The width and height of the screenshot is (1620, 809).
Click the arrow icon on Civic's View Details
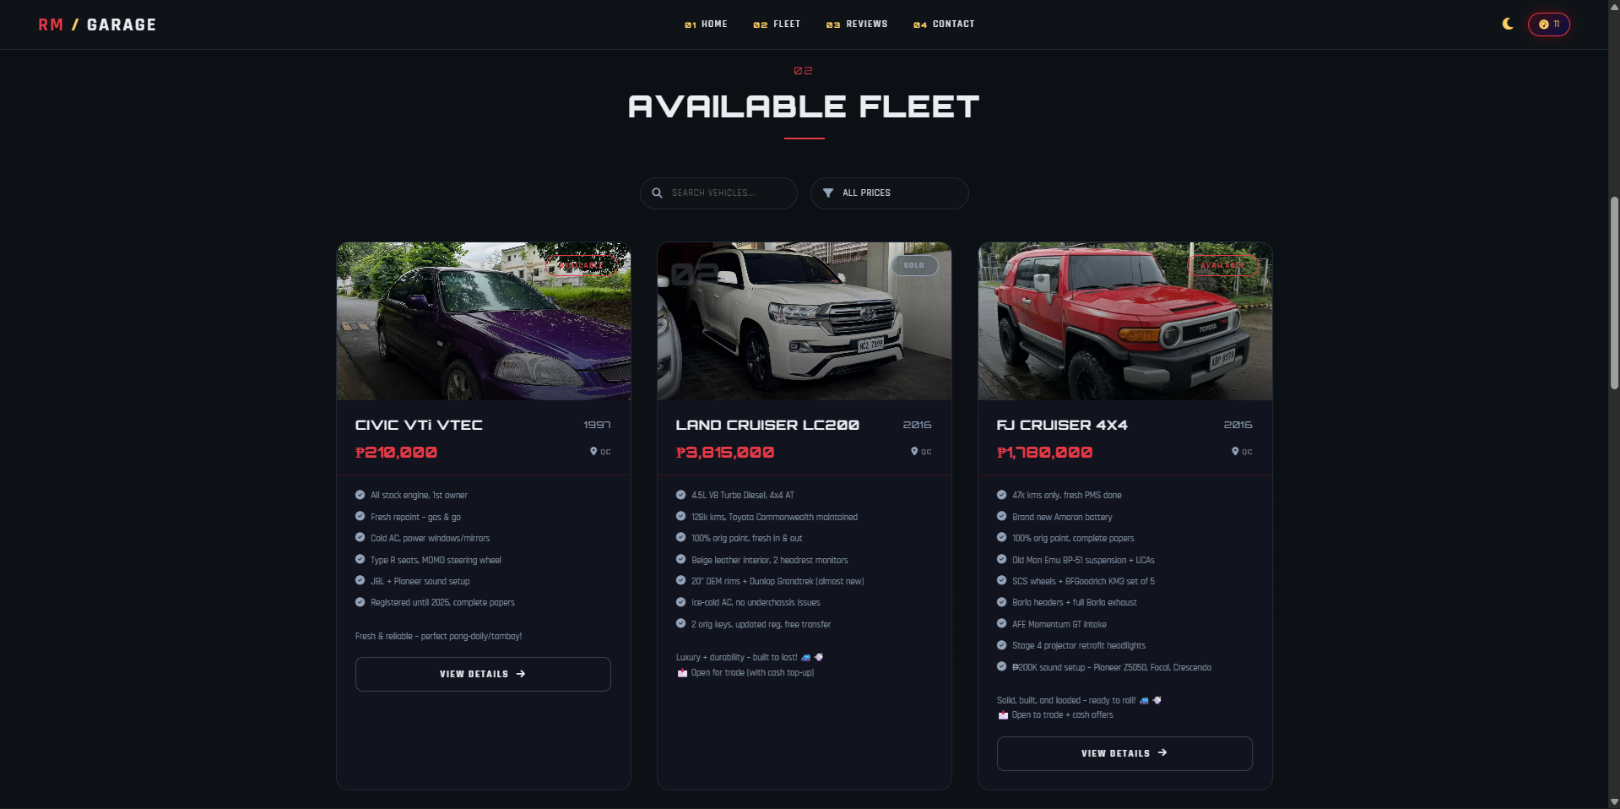click(521, 674)
